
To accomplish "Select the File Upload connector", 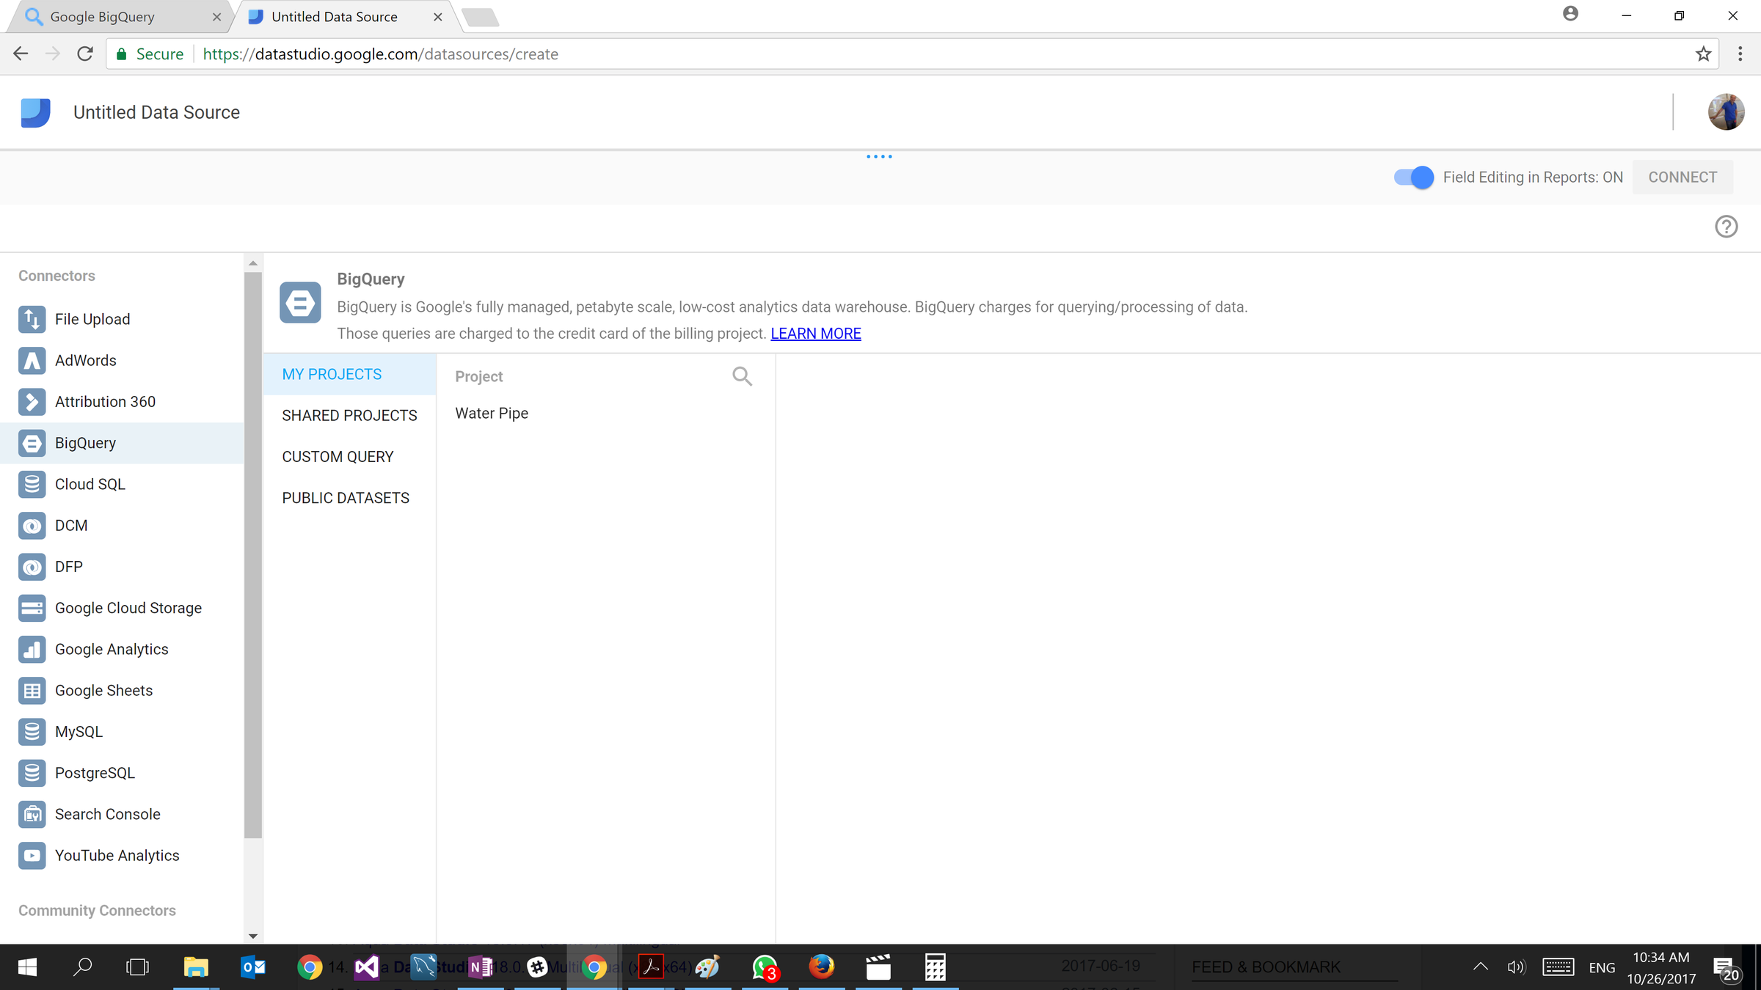I will pos(122,319).
